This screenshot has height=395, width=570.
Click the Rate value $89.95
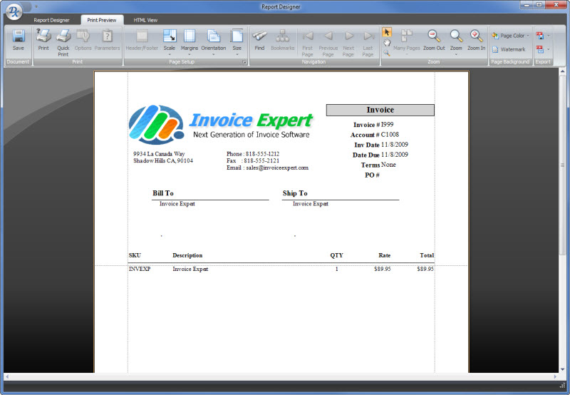(382, 269)
